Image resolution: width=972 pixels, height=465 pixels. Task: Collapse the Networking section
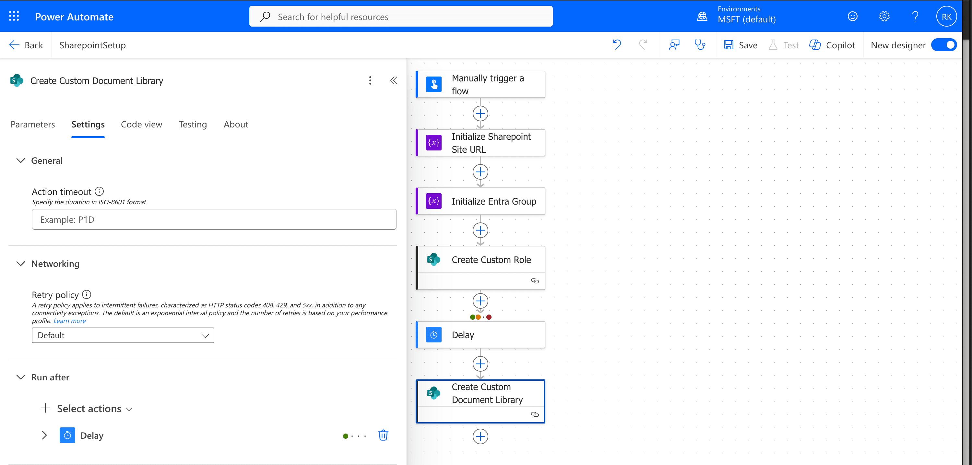click(21, 263)
